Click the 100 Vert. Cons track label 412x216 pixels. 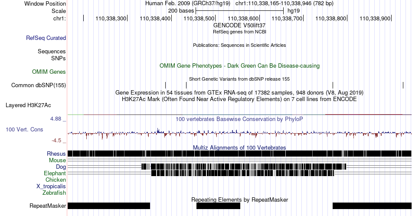(24, 129)
